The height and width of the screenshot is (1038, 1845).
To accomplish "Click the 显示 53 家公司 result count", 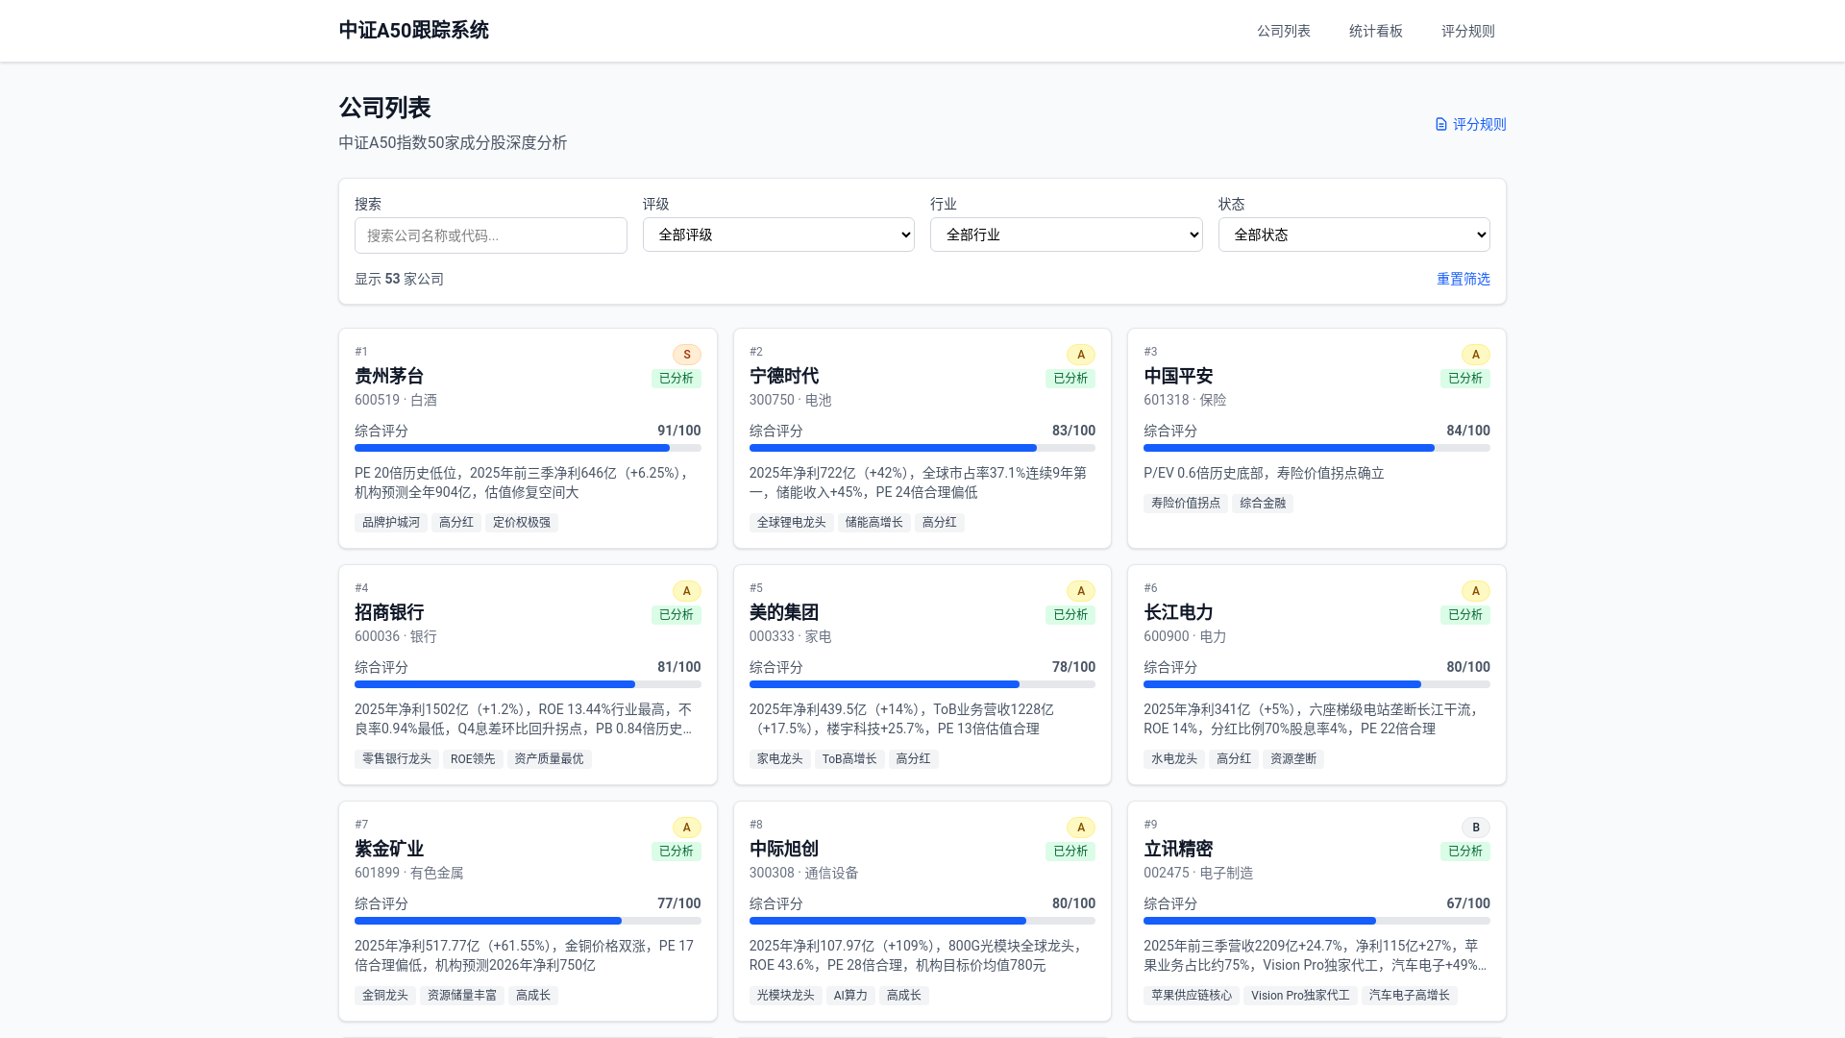I will coord(399,279).
